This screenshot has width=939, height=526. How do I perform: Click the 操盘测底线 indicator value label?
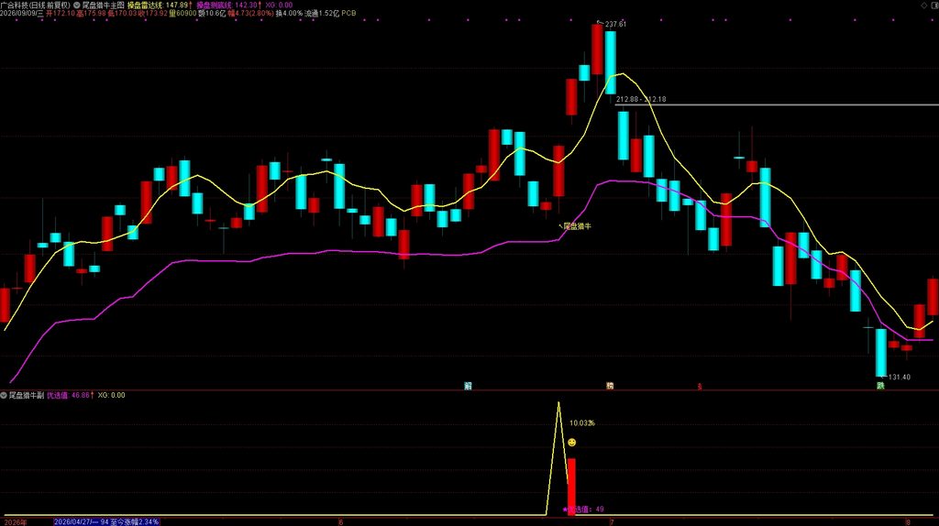pyautogui.click(x=228, y=5)
